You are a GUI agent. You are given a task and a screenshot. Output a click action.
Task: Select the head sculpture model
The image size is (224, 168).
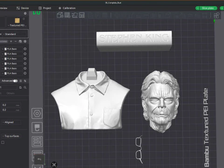pos(161,102)
